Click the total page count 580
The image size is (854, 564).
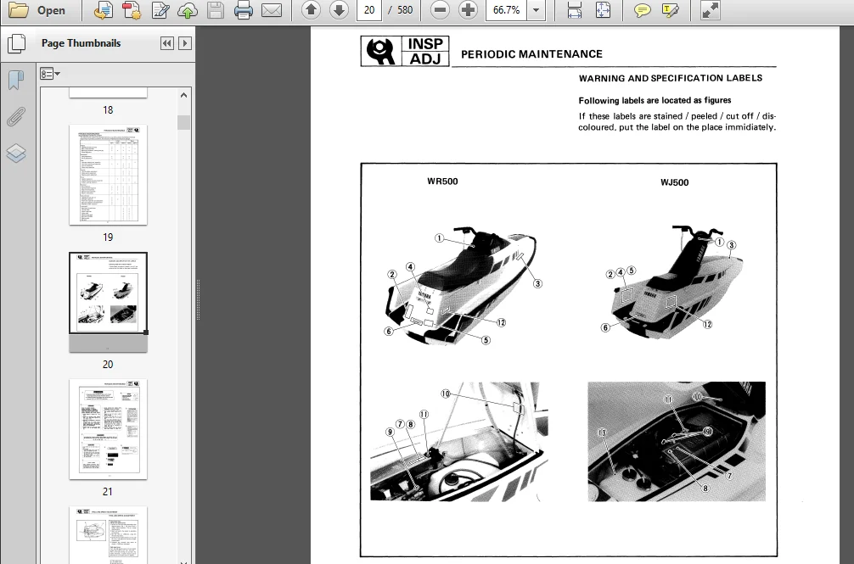coord(405,10)
